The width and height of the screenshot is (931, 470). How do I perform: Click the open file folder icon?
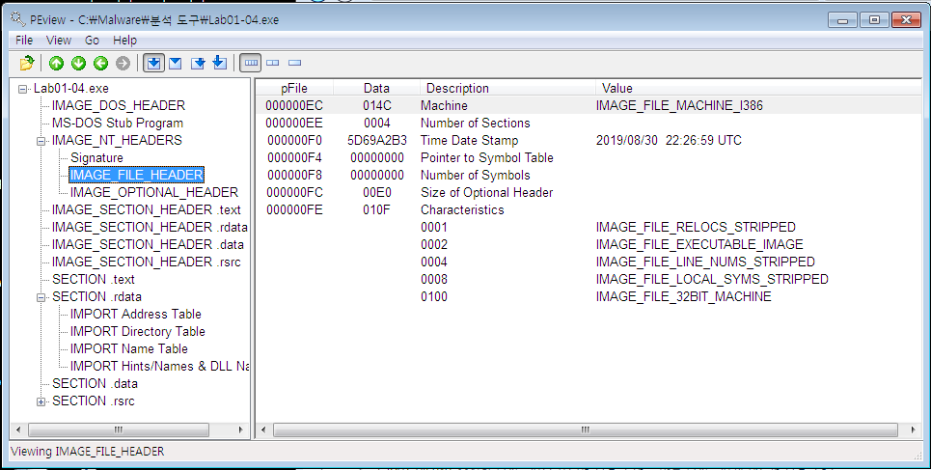point(27,63)
